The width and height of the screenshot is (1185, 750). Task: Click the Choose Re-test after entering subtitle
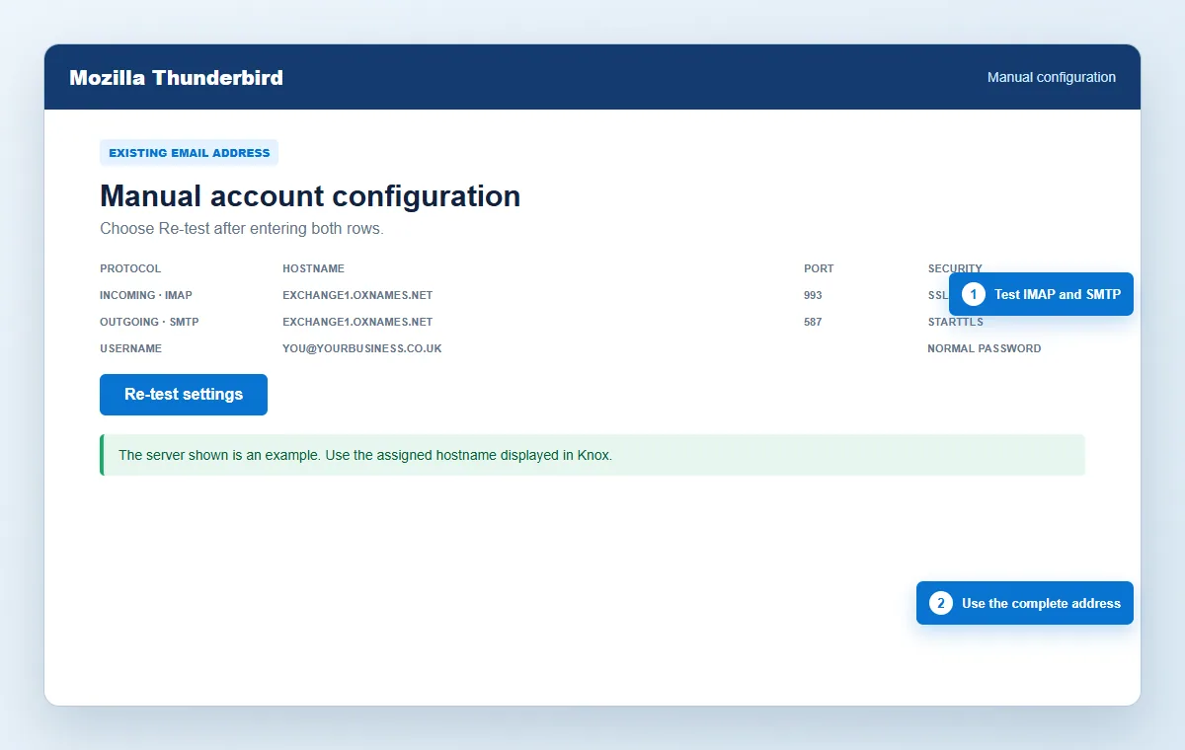[x=242, y=228]
